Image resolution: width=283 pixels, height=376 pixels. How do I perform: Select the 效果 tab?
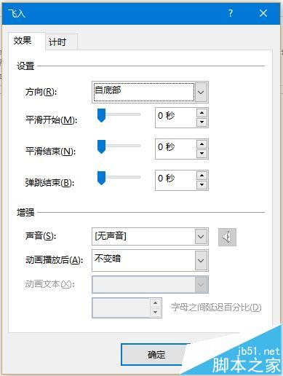click(23, 41)
